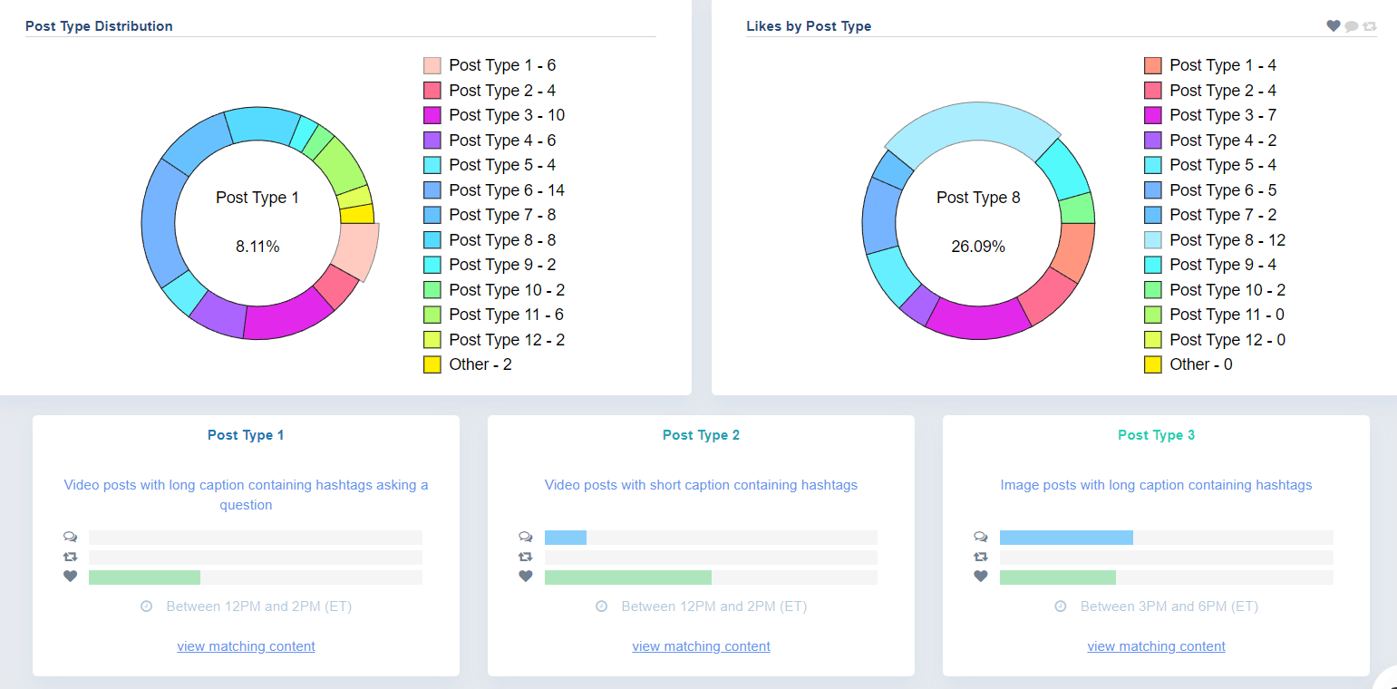This screenshot has width=1397, height=689.
Task: Click the heart icon in the Post Type 1 card
Action: [71, 577]
